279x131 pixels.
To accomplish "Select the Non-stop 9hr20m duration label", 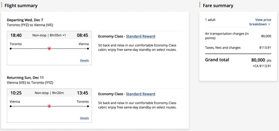I will [x=49, y=93].
